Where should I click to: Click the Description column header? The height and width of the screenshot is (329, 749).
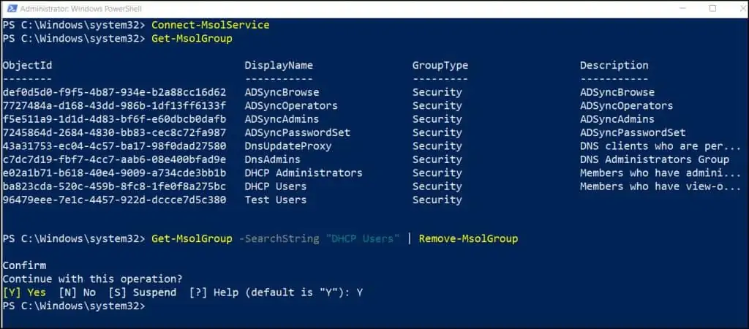tap(614, 65)
